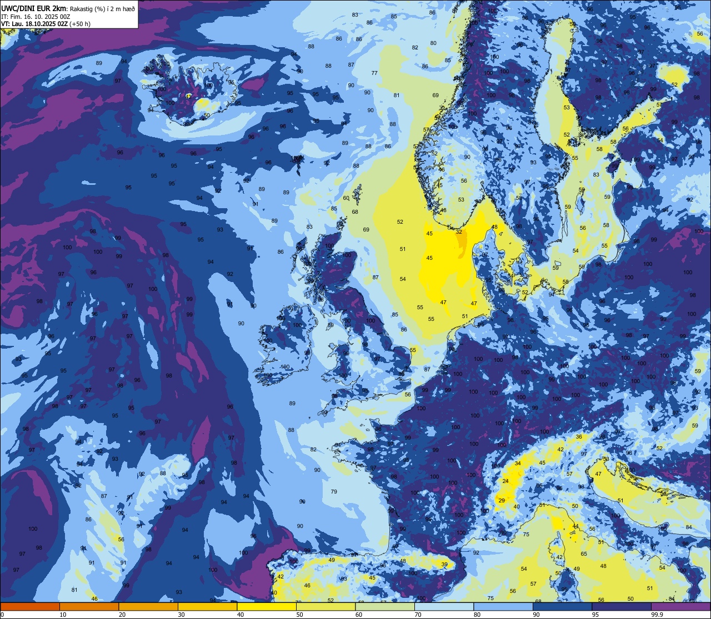The height and width of the screenshot is (619, 711).
Task: Click the 80–90% light blue legend swatch
Action: click(x=503, y=606)
